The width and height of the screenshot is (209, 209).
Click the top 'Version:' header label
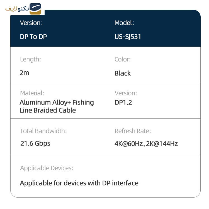click(x=31, y=23)
